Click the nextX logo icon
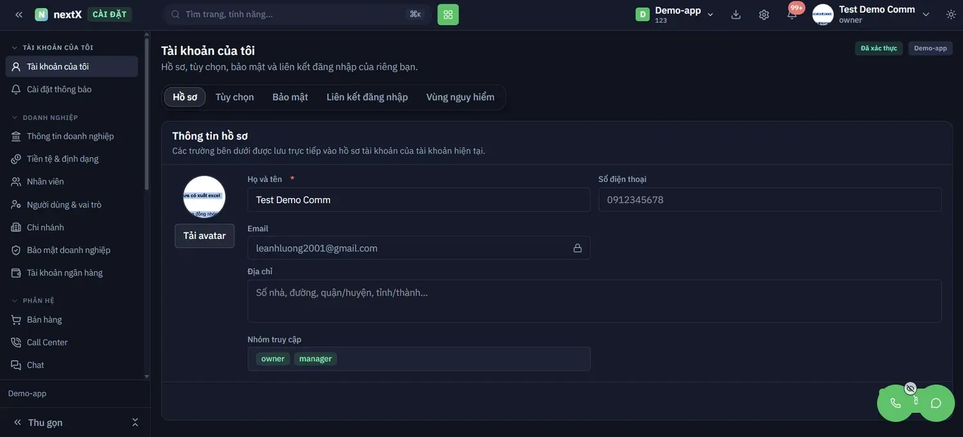 pyautogui.click(x=41, y=14)
